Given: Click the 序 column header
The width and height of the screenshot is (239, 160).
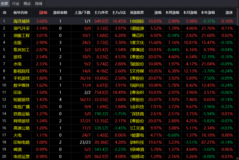Looking at the screenshot, I should (5, 12).
